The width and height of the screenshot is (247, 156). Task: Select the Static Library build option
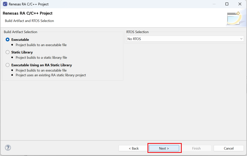7,52
